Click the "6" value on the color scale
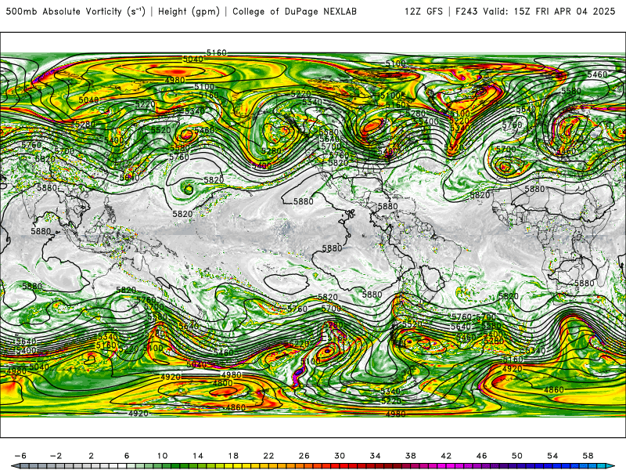Viewport: 626px width, 470px height. pos(127,456)
